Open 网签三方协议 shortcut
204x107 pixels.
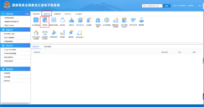(9, 26)
